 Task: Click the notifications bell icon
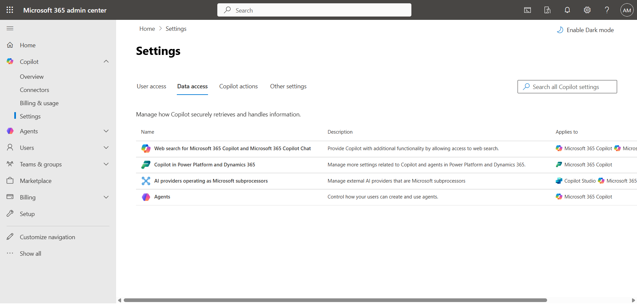(x=567, y=10)
